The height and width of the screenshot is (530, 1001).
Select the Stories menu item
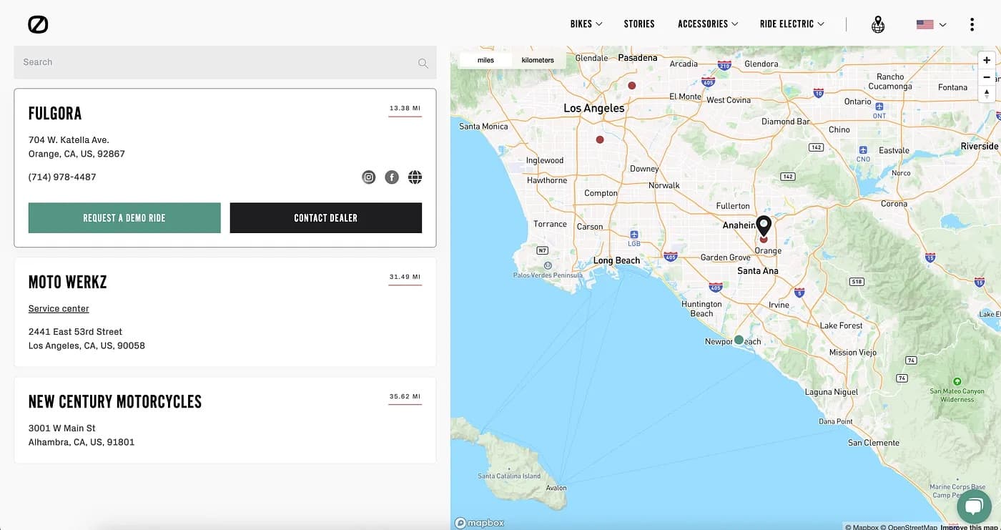638,24
